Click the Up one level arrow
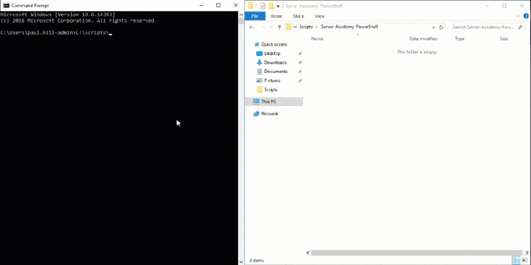 pyautogui.click(x=280, y=27)
